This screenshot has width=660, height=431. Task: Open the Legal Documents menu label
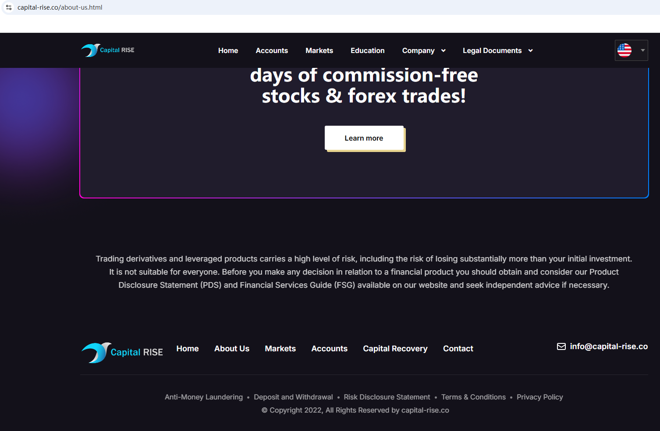492,51
